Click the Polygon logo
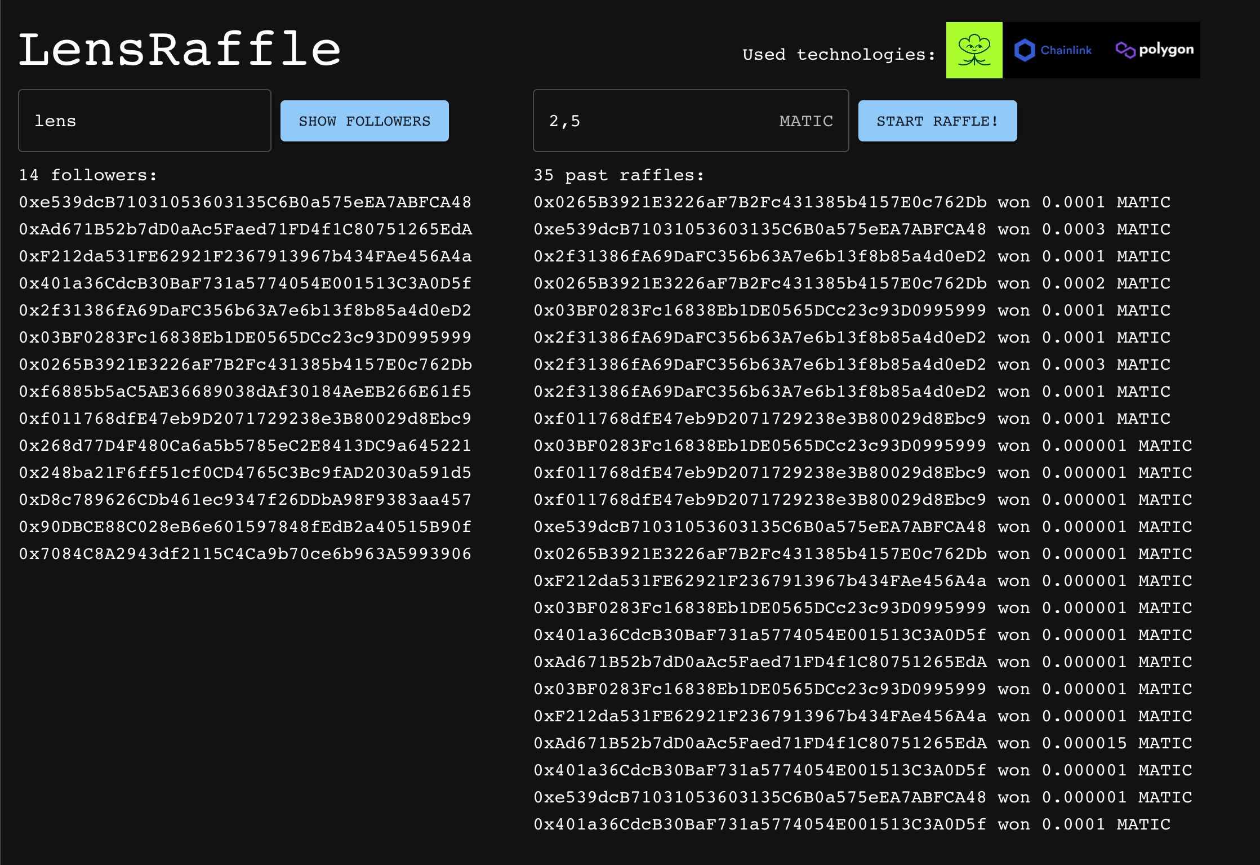The image size is (1260, 865). coord(1155,50)
